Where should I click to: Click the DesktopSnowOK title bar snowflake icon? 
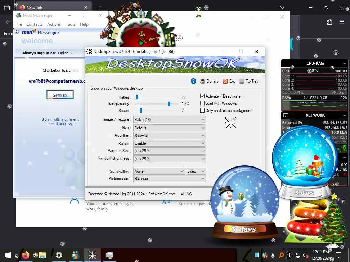pos(89,52)
